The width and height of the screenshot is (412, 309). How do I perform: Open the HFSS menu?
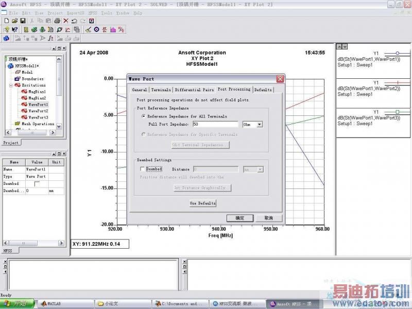[x=93, y=13]
